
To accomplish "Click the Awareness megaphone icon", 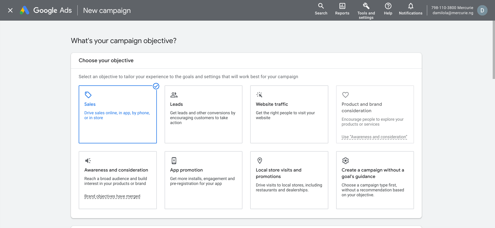I will [x=88, y=161].
